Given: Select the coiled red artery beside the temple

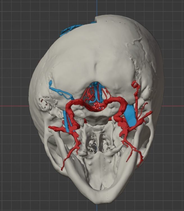Looking at the screenshot, I should tap(135, 86).
